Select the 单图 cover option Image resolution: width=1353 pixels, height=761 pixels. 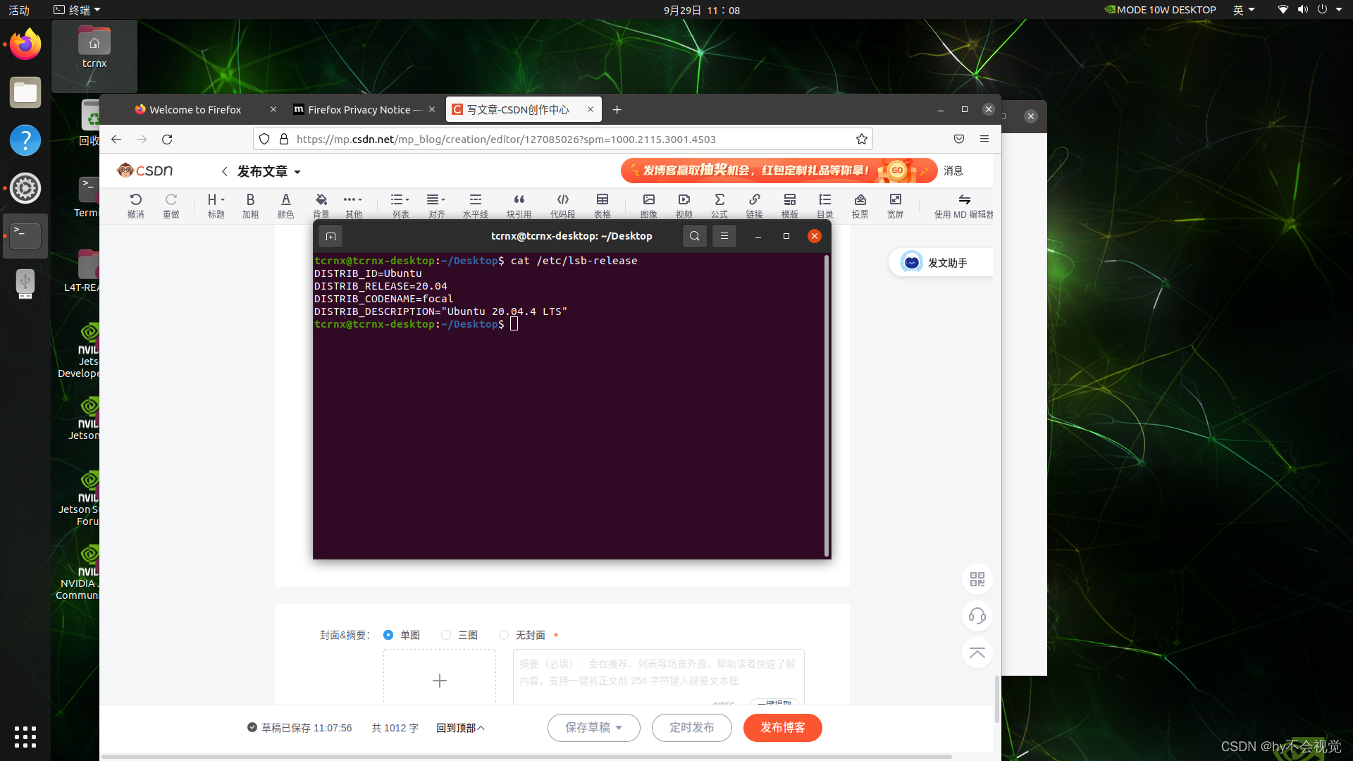[388, 635]
